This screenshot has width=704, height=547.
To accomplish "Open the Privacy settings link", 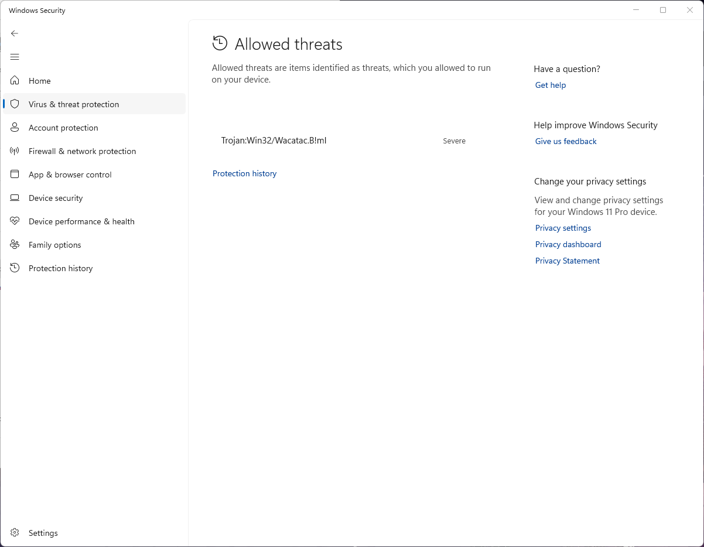I will pyautogui.click(x=563, y=228).
